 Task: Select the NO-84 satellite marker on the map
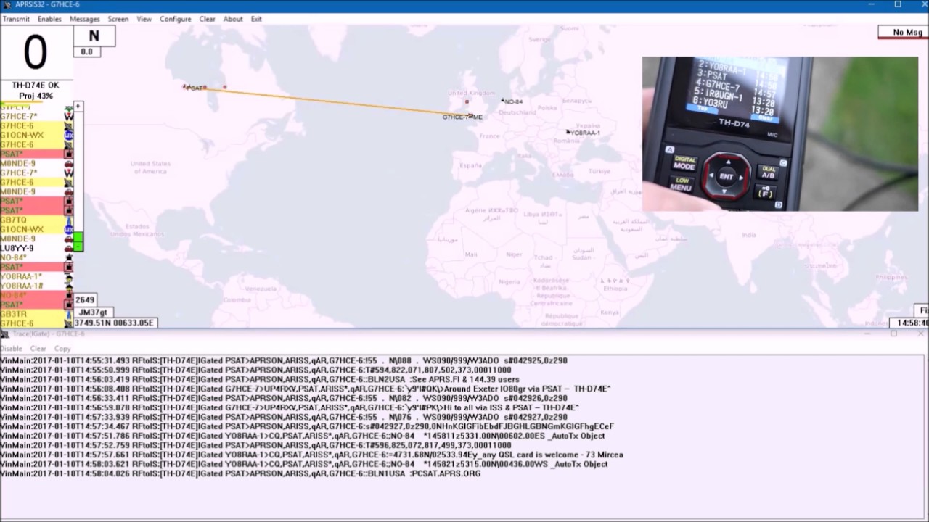coord(511,101)
